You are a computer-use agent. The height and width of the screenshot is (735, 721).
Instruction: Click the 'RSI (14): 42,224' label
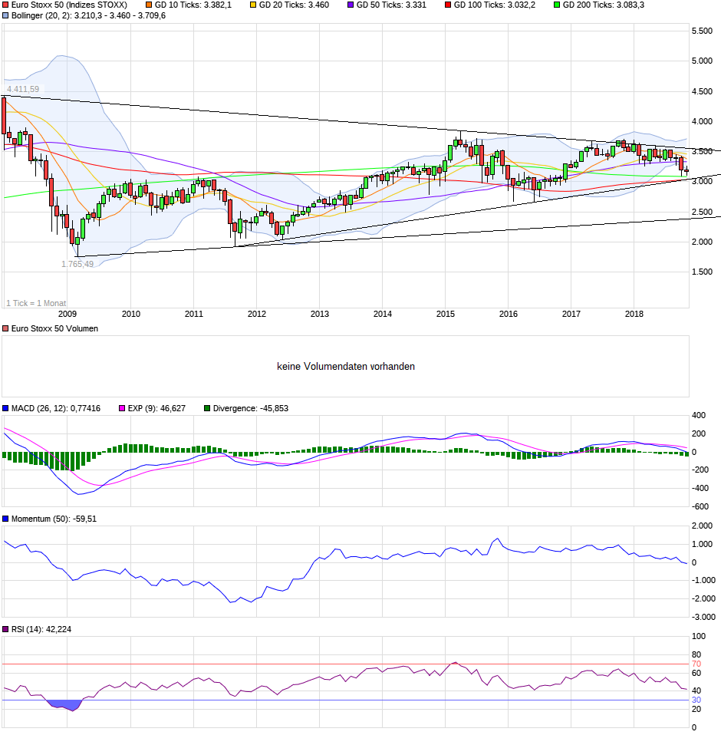41,630
